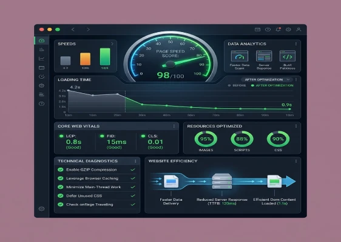Screen dimensions: 341x242
Task: Click the blue document icon for Faster Data Delivery
Action: 171,181
